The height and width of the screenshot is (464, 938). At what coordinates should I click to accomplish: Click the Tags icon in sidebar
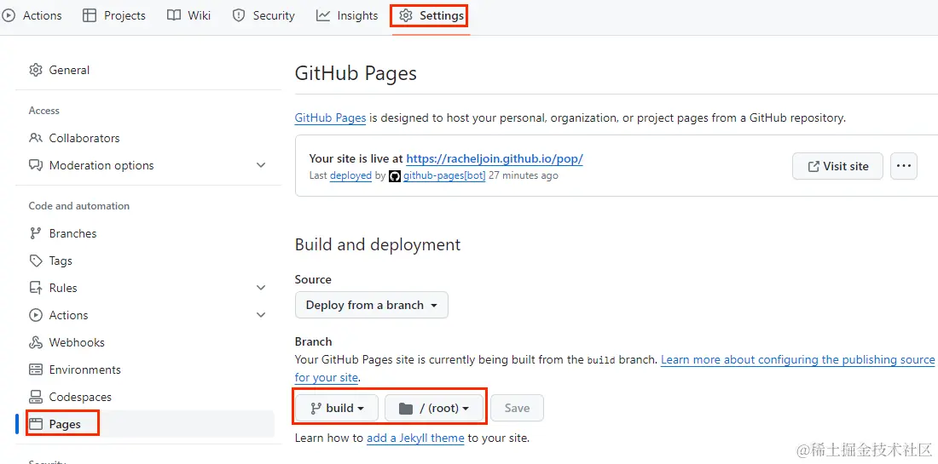(36, 261)
